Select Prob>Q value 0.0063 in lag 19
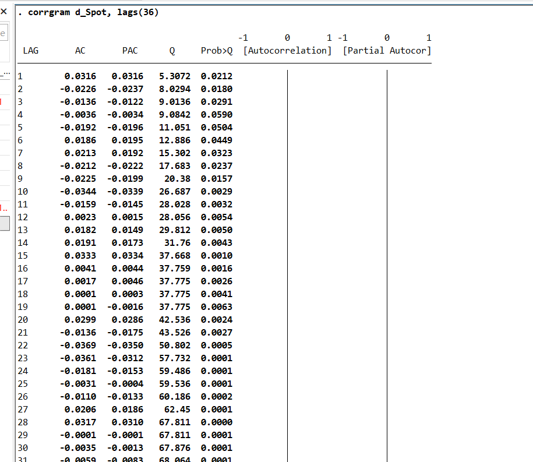Viewport: 533px width, 462px height. click(x=217, y=307)
